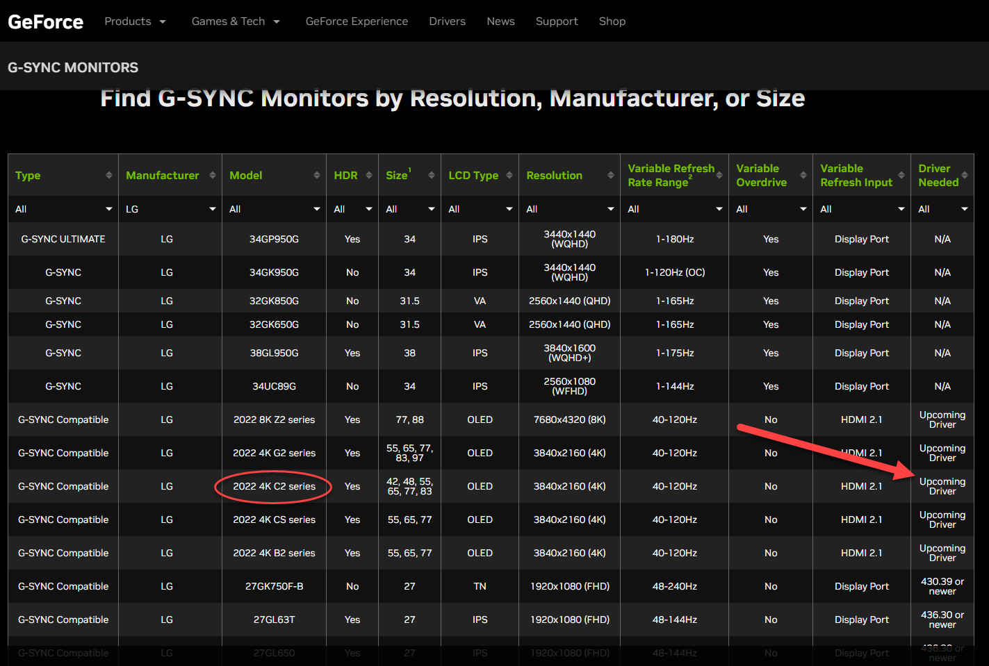Select the 34GK950G model cell

[x=275, y=272]
